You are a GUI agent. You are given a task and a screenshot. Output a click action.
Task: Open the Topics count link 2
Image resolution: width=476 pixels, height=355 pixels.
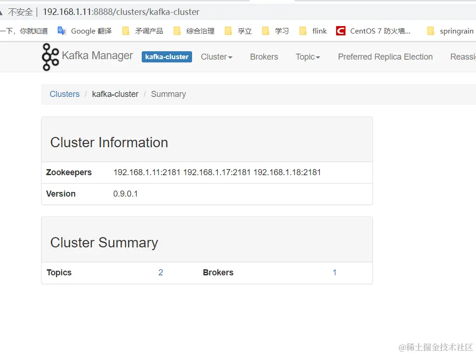point(160,273)
